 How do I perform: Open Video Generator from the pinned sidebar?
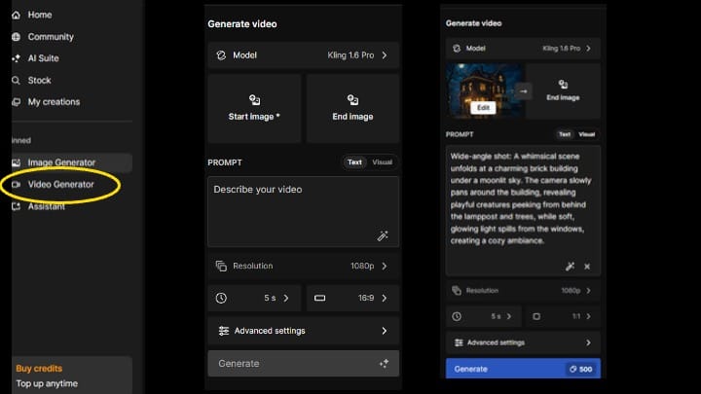(x=60, y=184)
